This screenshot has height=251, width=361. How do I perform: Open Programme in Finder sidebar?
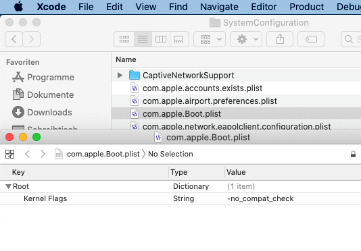(x=43, y=77)
